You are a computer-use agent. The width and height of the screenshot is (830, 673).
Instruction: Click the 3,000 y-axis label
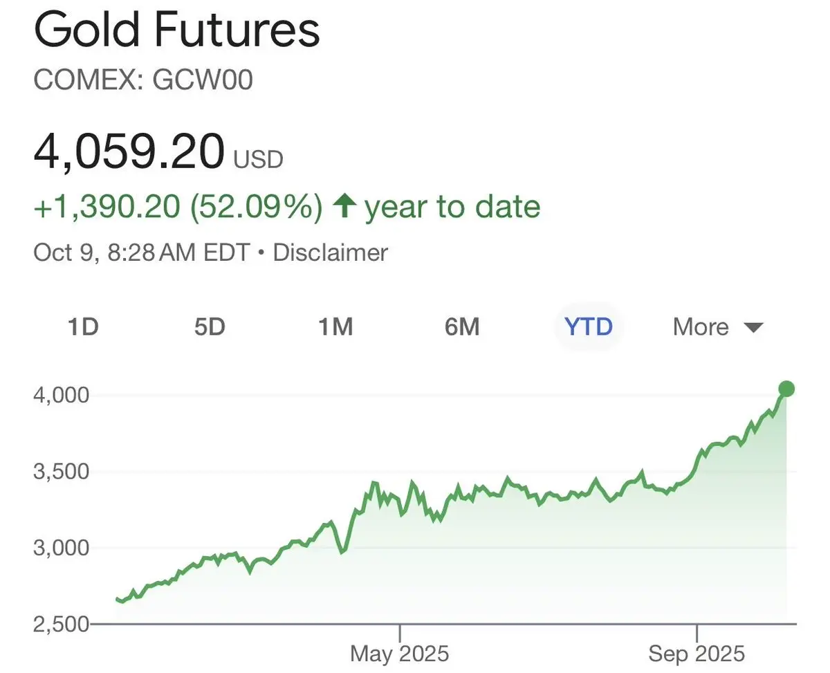coord(62,548)
